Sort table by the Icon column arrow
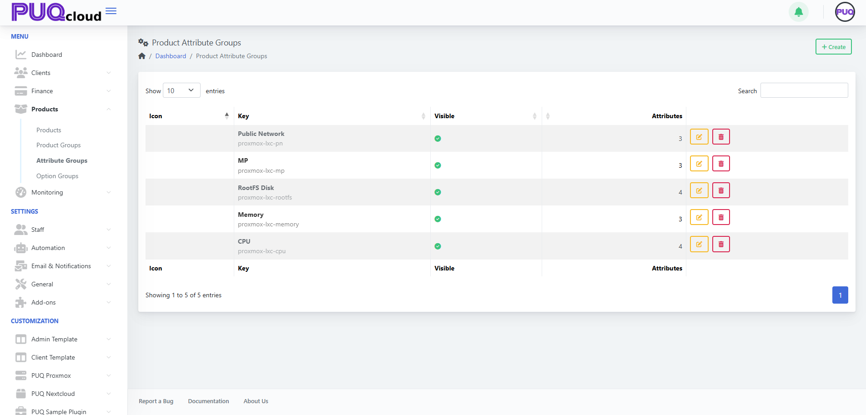This screenshot has height=415, width=866. tap(227, 116)
